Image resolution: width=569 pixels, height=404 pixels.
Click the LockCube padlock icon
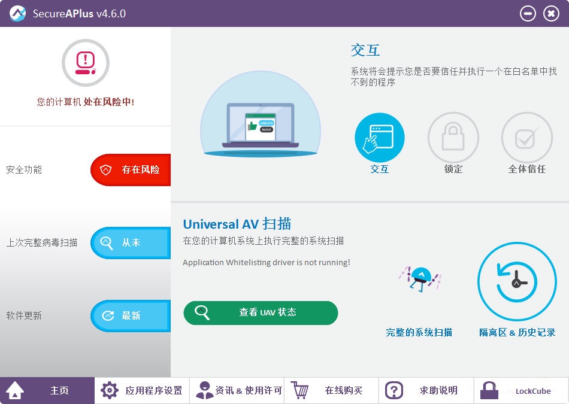[x=488, y=390]
